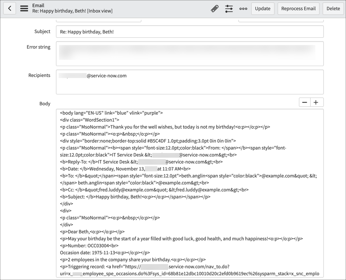The width and height of the screenshot is (346, 280).
Task: Shrink Body text with the minus control
Action: 304,102
